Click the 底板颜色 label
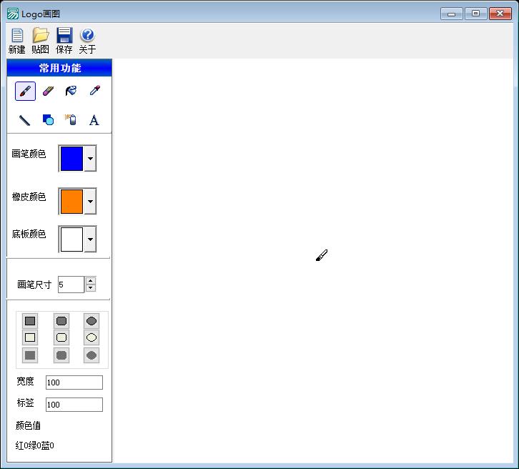The image size is (519, 469). coord(29,234)
